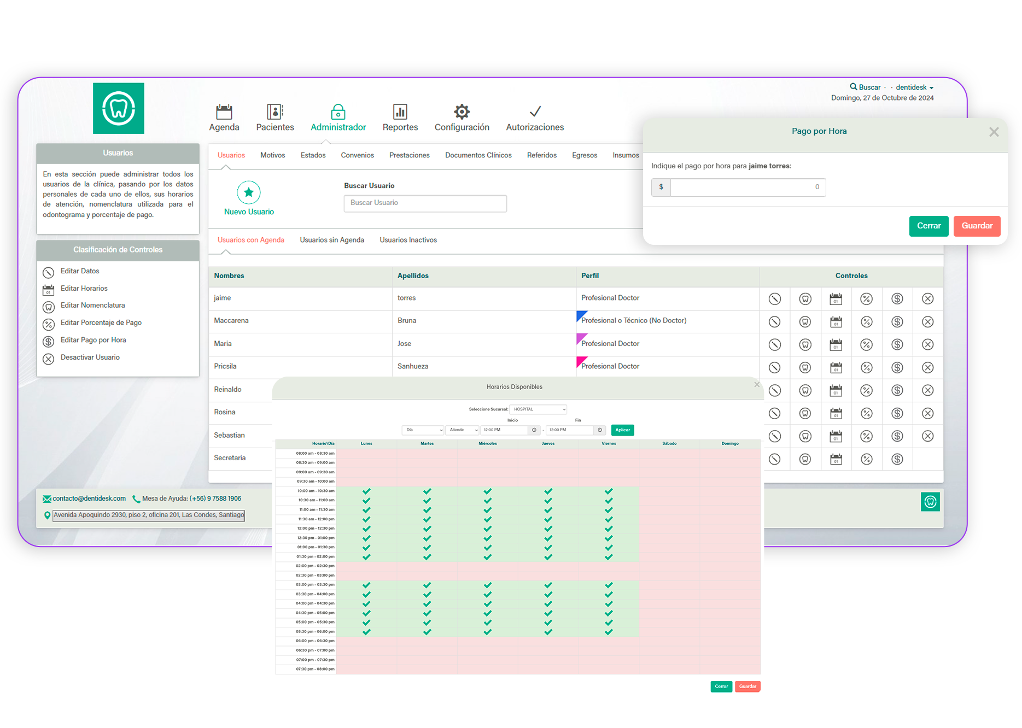The height and width of the screenshot is (728, 1022).
Task: Open schedule calendar icon for Pricsila row
Action: click(x=836, y=368)
